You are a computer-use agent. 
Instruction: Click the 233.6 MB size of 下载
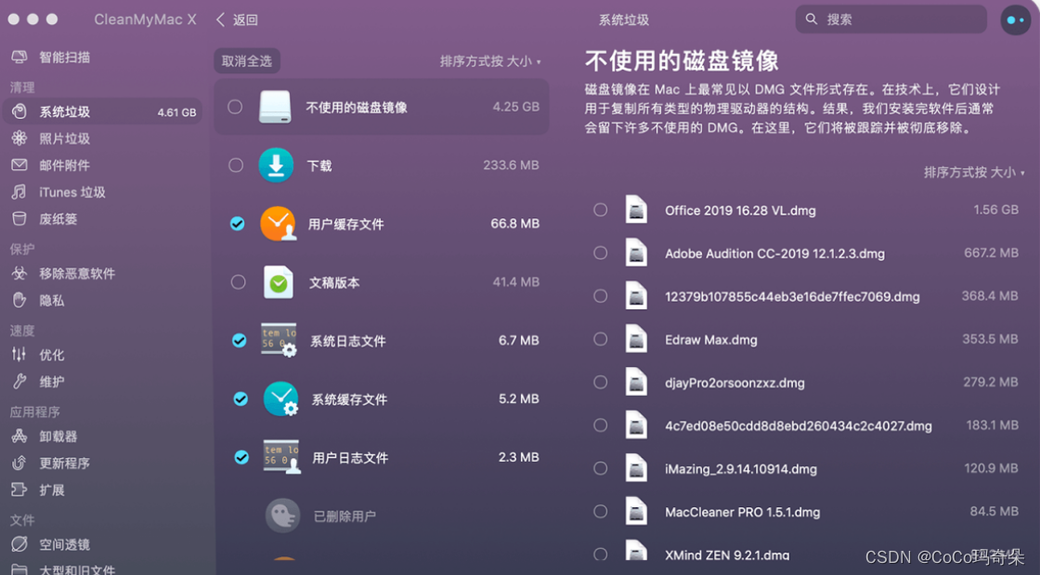(x=511, y=165)
